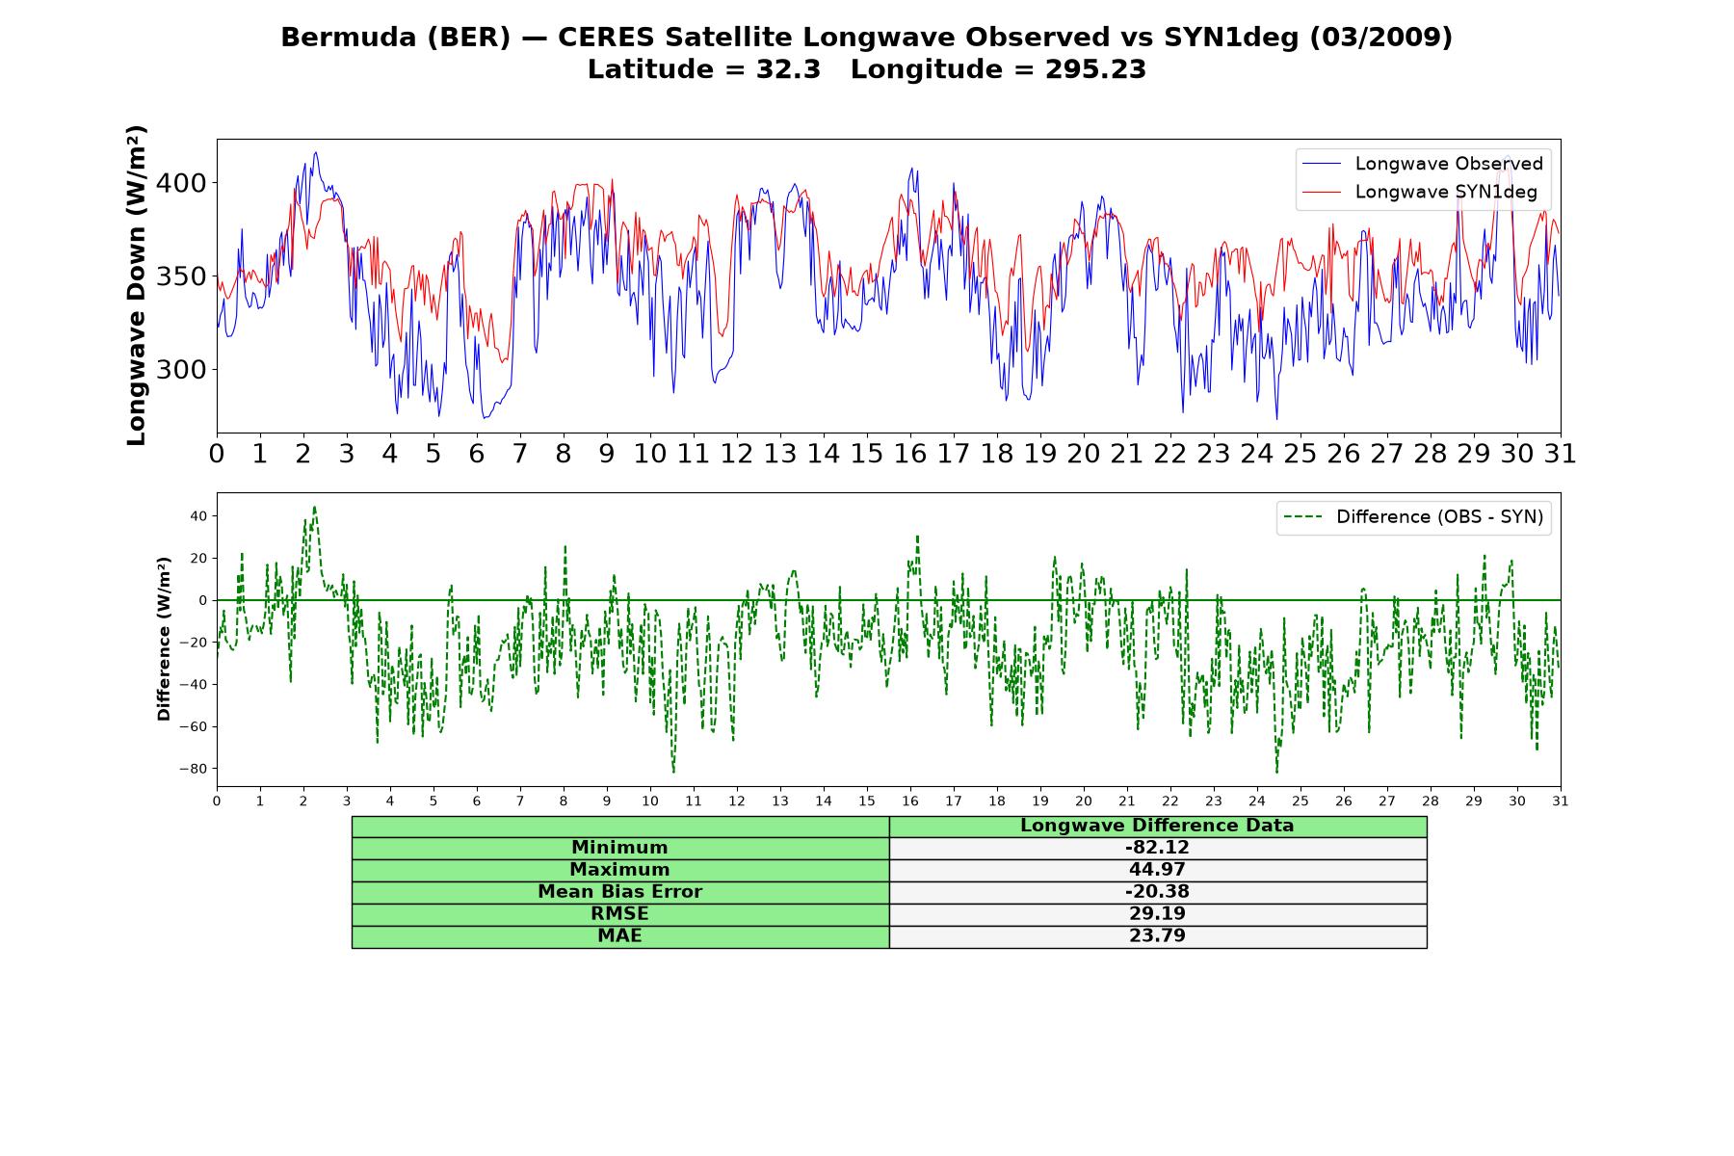1734x1156 pixels.
Task: Click the RMSE value 29.19 cell
Action: pos(1157,914)
